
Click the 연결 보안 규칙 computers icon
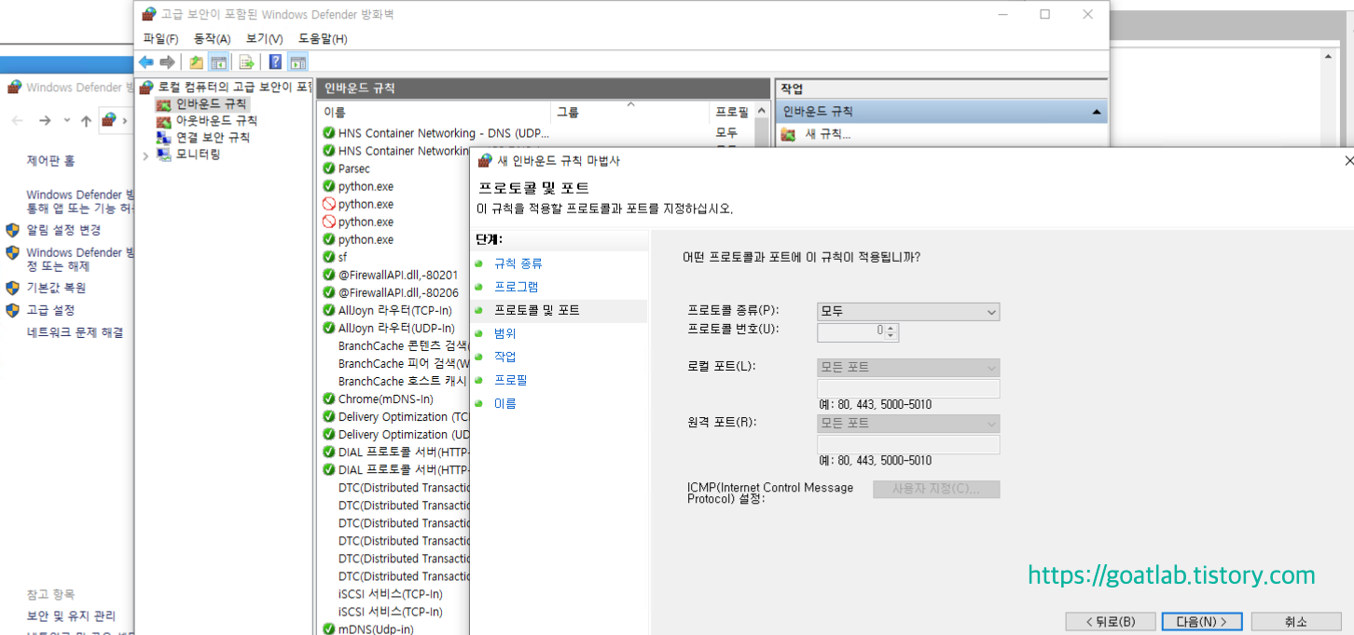[x=164, y=138]
